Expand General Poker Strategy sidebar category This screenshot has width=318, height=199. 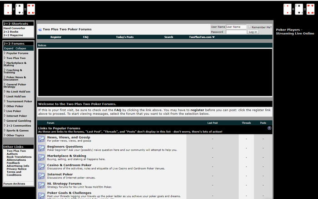(x=5, y=84)
